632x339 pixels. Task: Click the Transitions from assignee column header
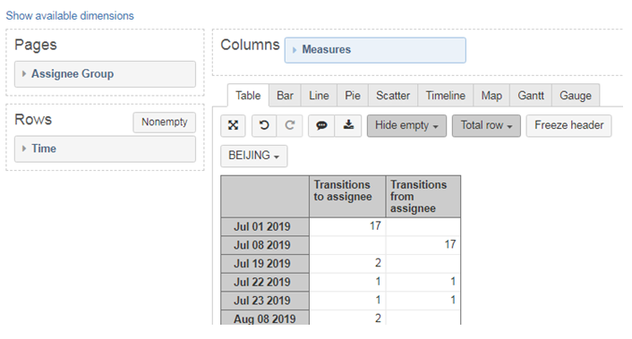423,197
